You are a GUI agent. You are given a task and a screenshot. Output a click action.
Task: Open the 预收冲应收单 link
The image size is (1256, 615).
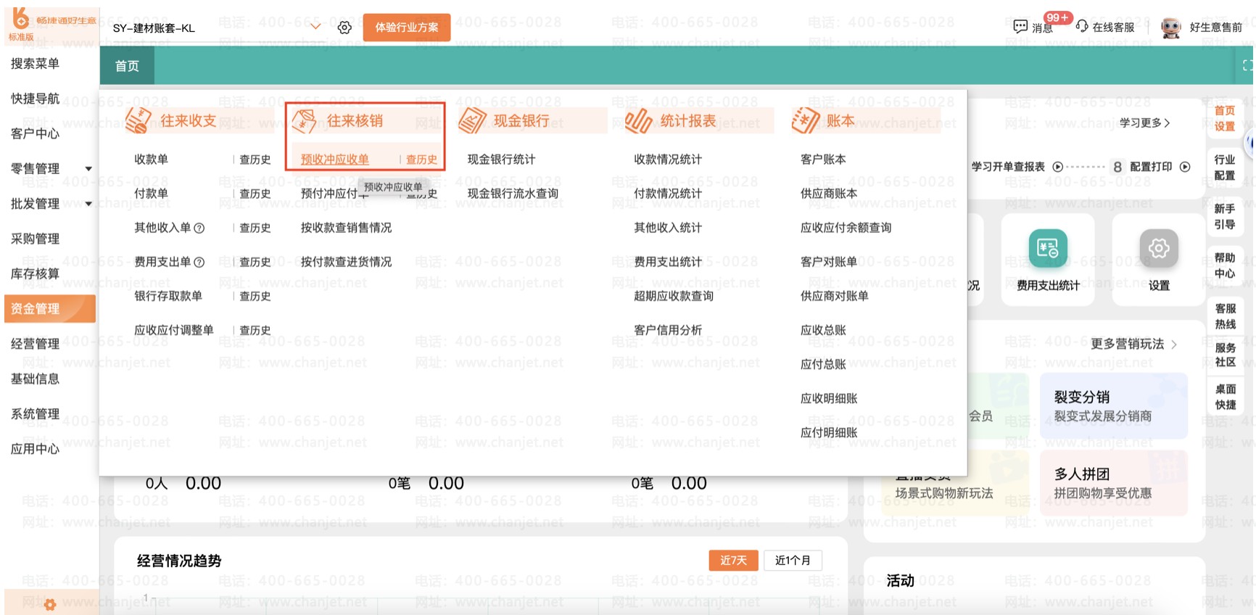[x=335, y=160]
